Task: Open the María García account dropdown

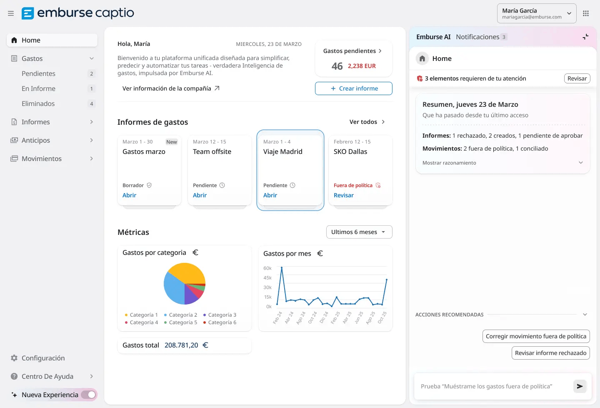Action: tap(537, 13)
